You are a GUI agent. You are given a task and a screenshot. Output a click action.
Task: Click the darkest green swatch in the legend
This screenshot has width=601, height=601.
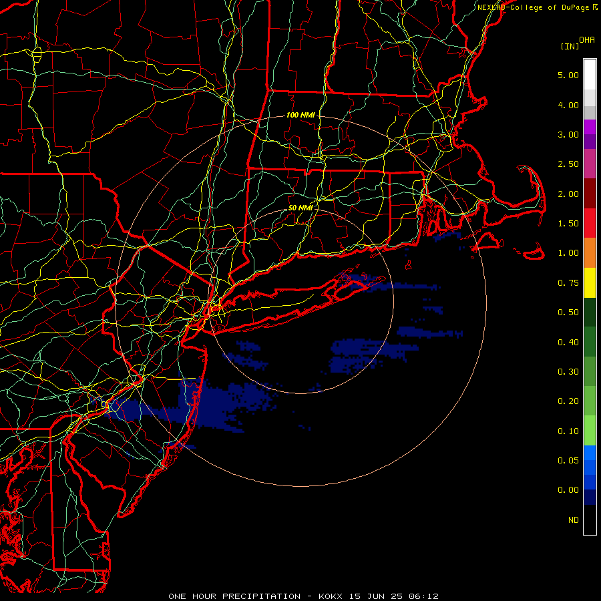pyautogui.click(x=590, y=312)
